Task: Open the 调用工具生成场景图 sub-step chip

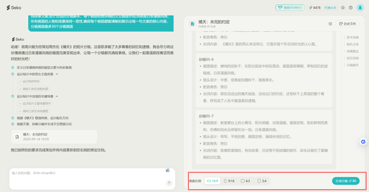Action: tap(33, 111)
